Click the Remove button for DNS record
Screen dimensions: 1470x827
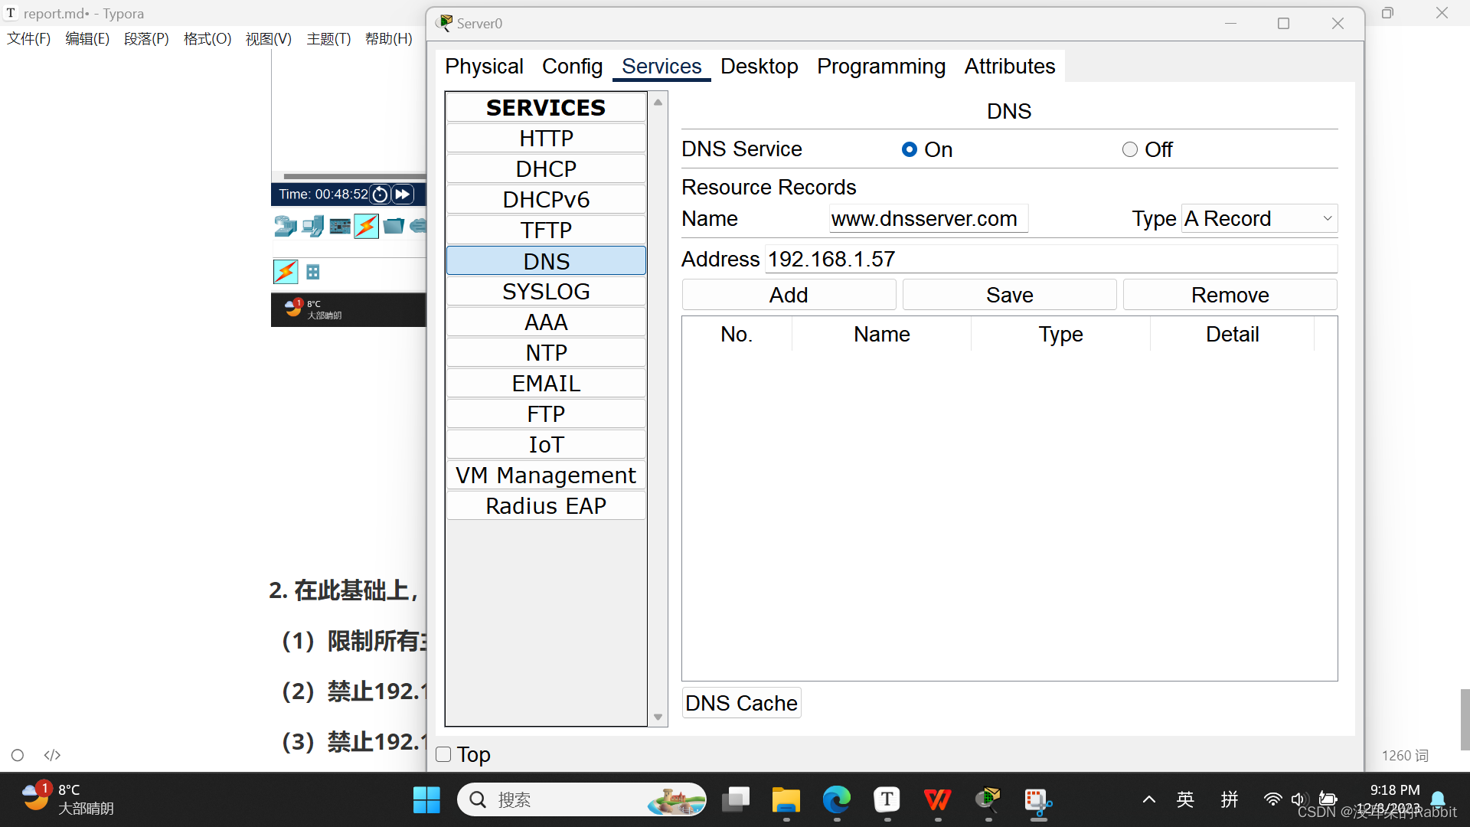pos(1230,295)
